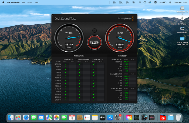Select the Stats 2.6.17.dmg file
The image size is (189, 123).
pyautogui.click(x=182, y=21)
